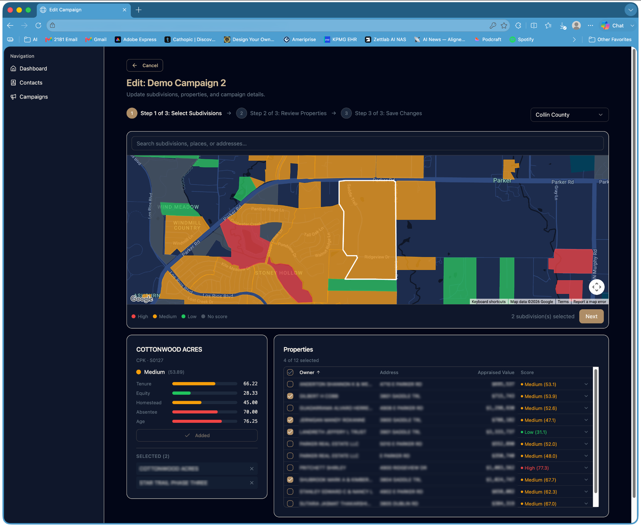Expand the Medium (53.9) row details
Image resolution: width=641 pixels, height=527 pixels.
pyautogui.click(x=586, y=396)
